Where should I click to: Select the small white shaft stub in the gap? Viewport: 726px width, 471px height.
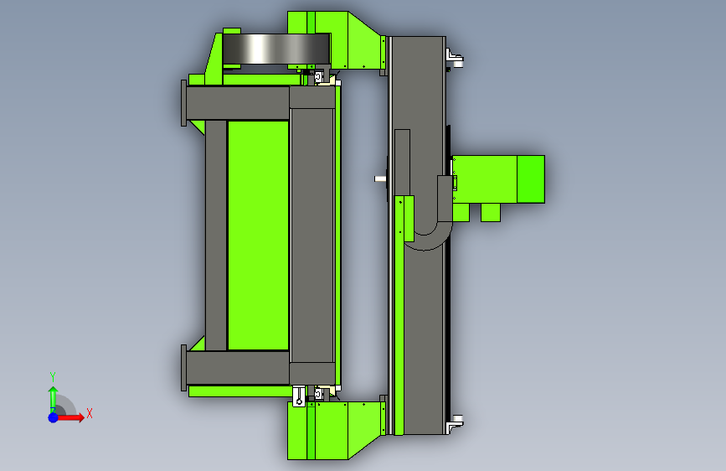point(380,179)
